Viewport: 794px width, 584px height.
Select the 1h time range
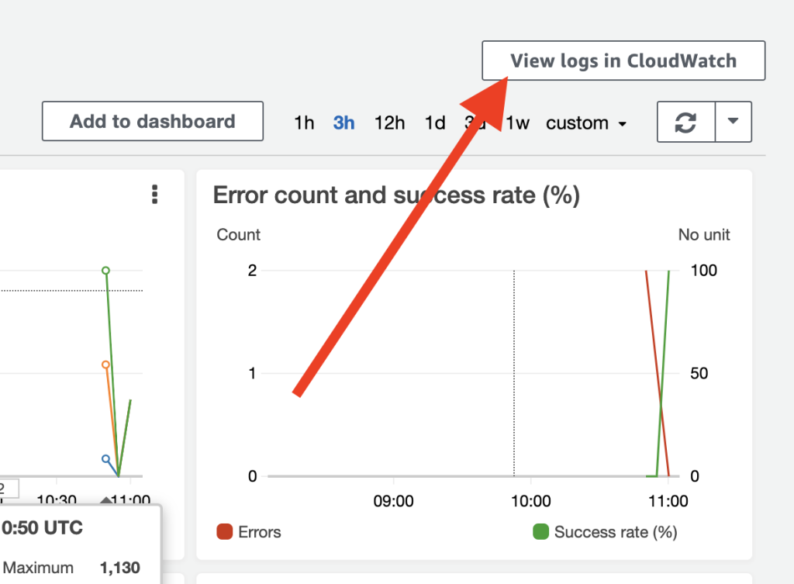pyautogui.click(x=304, y=123)
